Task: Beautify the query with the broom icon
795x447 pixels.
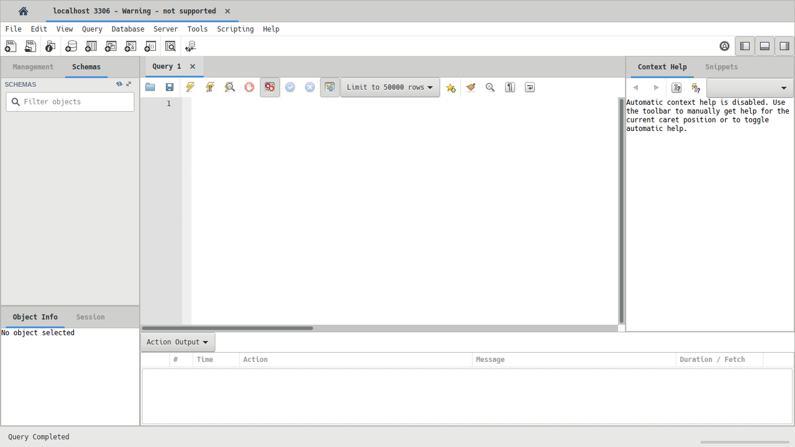Action: (x=471, y=88)
